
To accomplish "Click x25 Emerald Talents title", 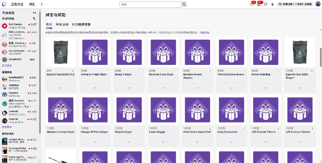I will click(x=264, y=132).
